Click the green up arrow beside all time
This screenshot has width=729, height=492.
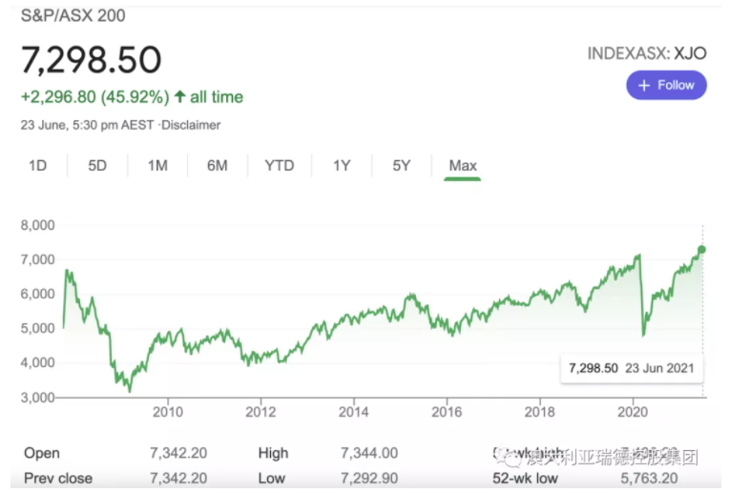click(179, 96)
